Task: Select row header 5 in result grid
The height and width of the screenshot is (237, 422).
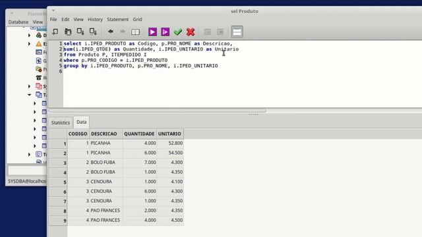Action: [x=58, y=182]
